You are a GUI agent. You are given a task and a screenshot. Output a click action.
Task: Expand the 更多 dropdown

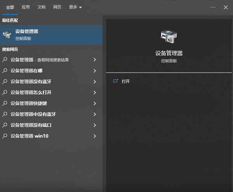75,7
